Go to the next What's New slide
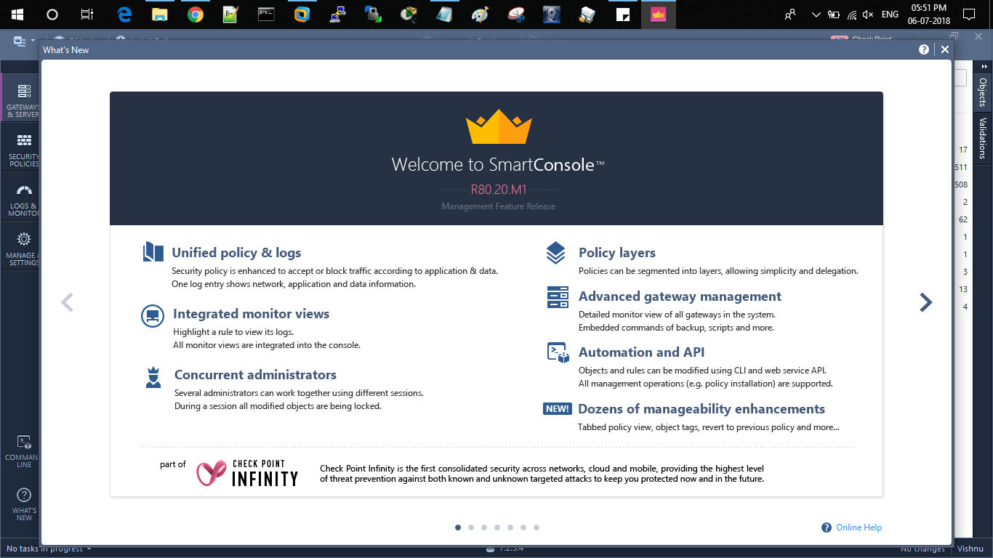The height and width of the screenshot is (558, 993). [x=925, y=302]
